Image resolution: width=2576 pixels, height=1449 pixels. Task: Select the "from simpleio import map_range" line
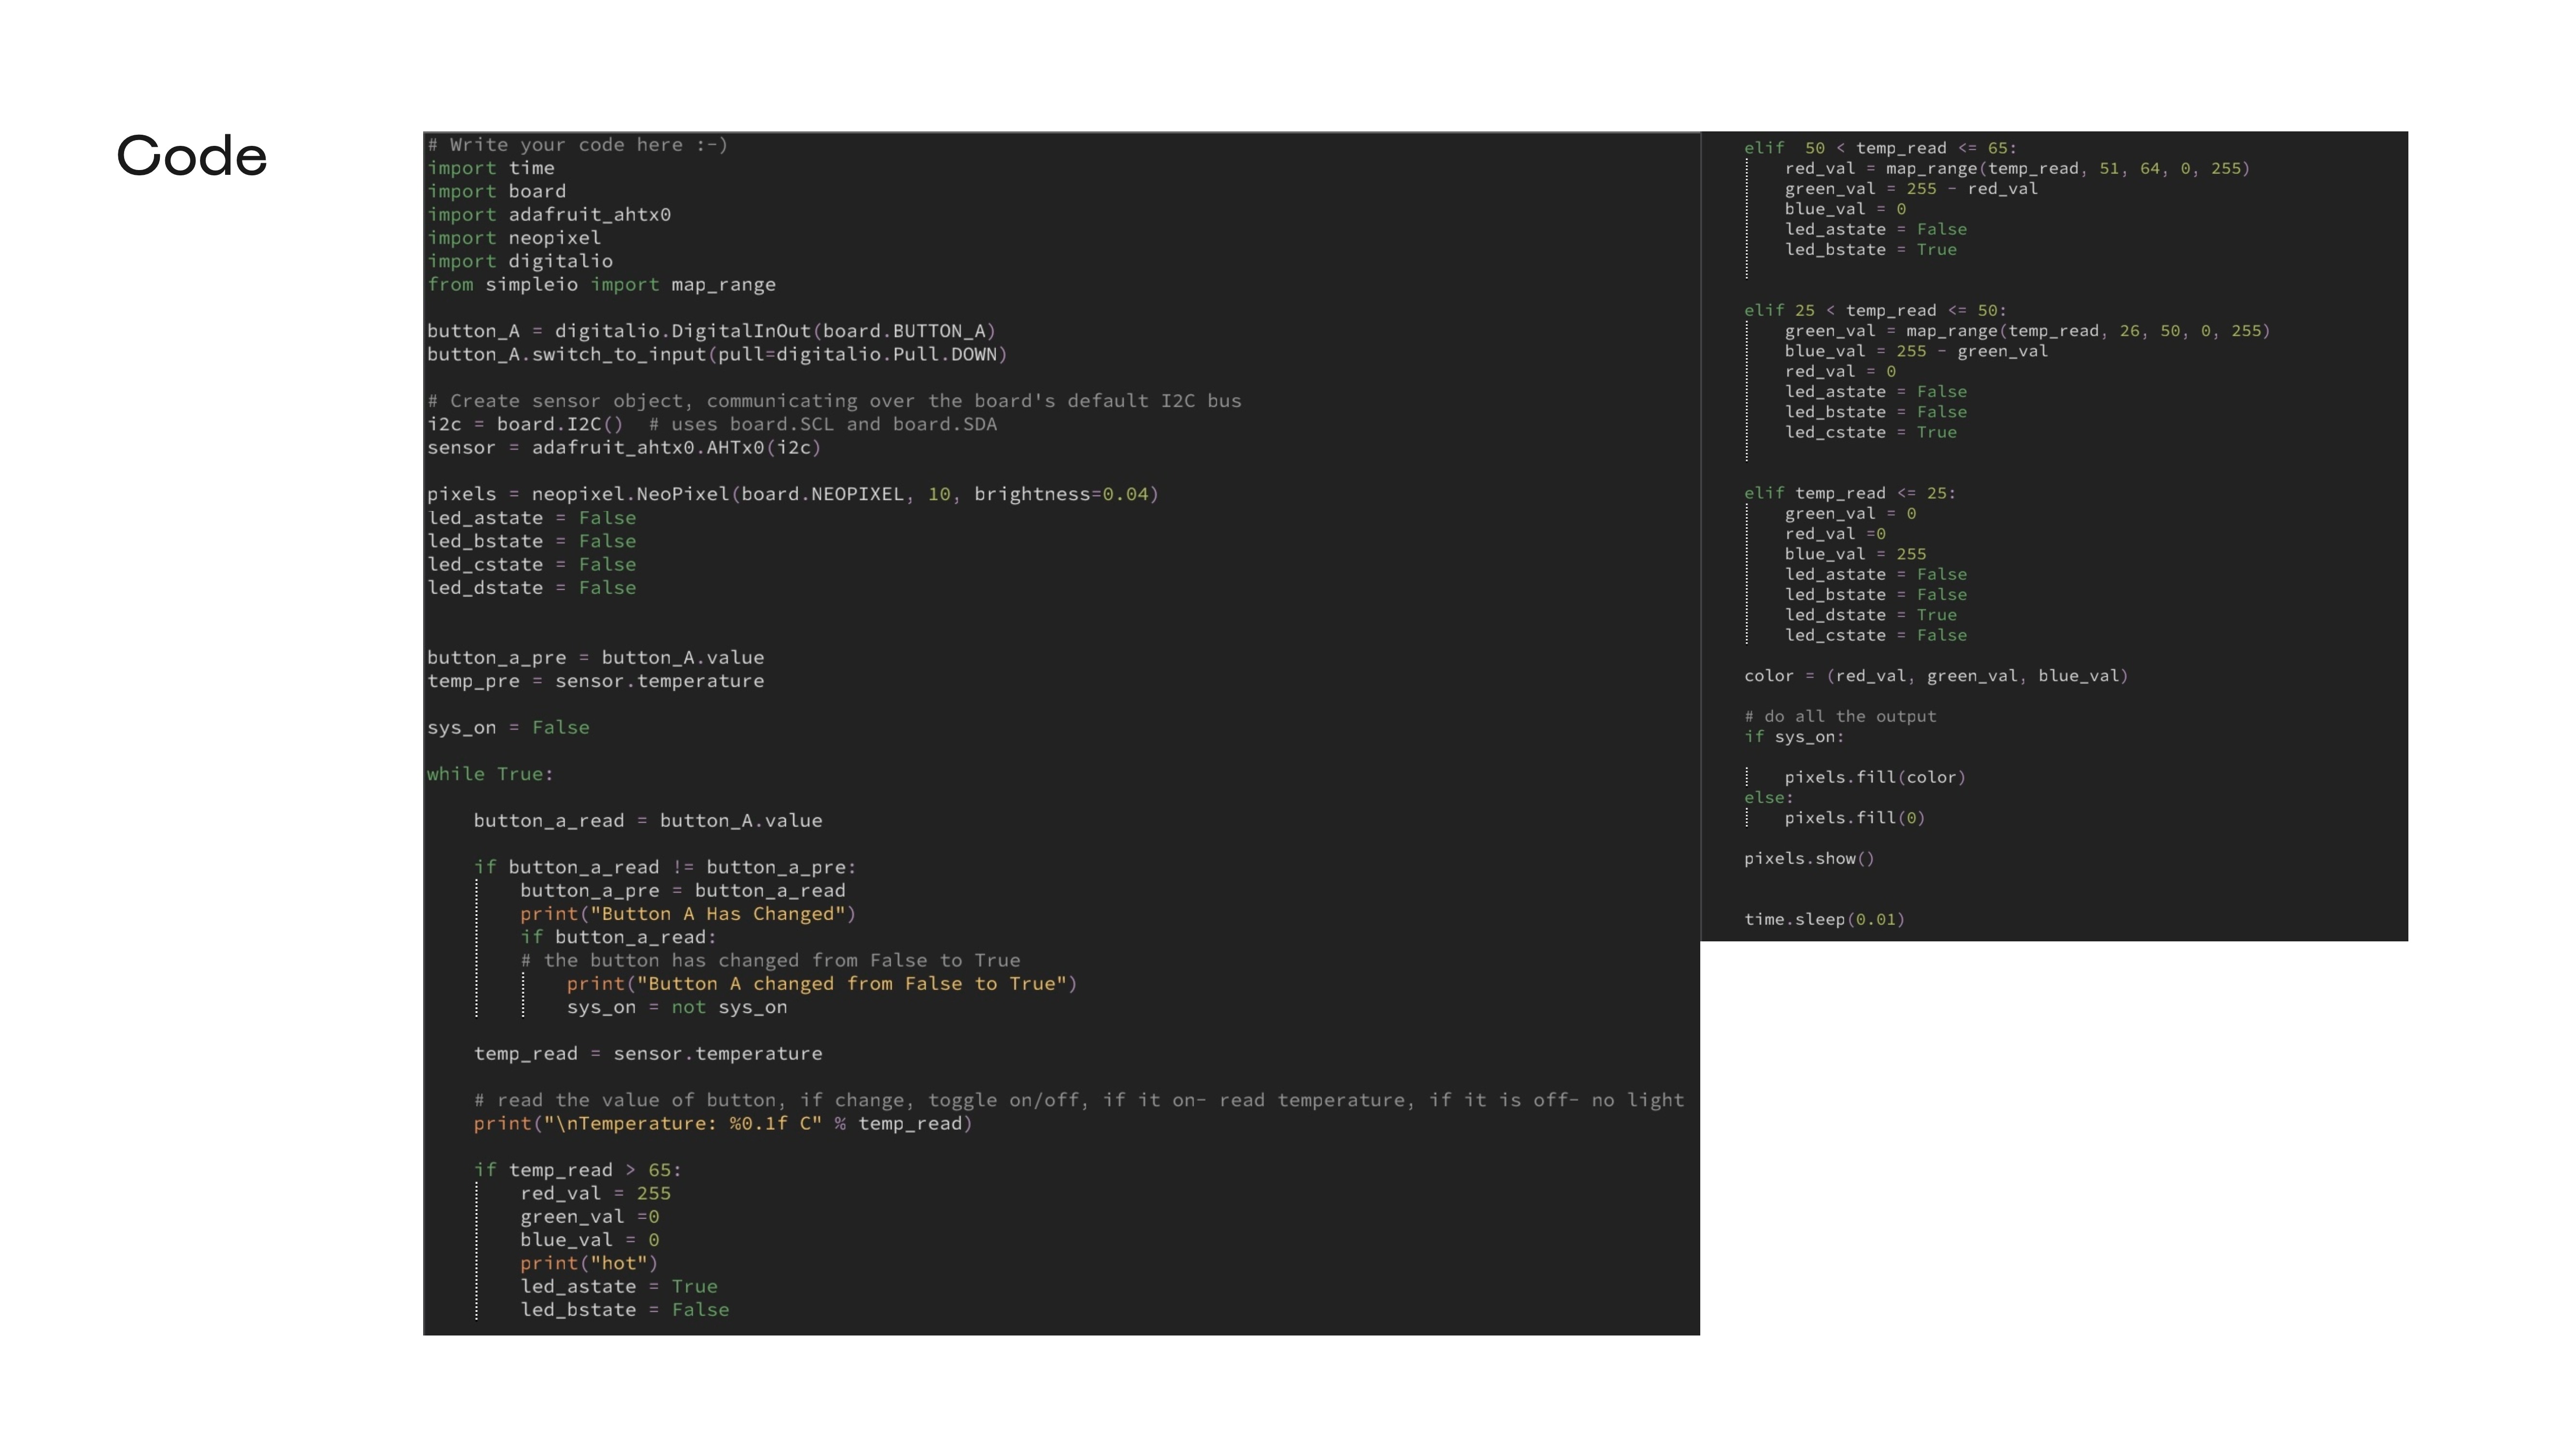pos(601,285)
